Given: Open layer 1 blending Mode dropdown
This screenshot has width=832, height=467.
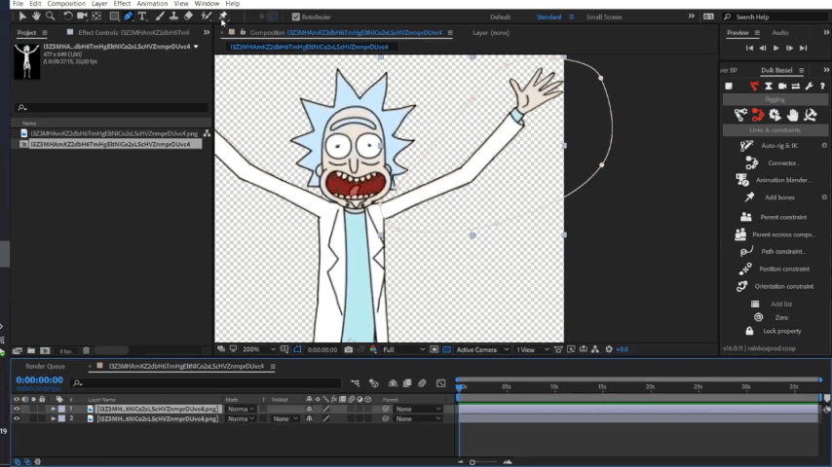Looking at the screenshot, I should pyautogui.click(x=241, y=409).
